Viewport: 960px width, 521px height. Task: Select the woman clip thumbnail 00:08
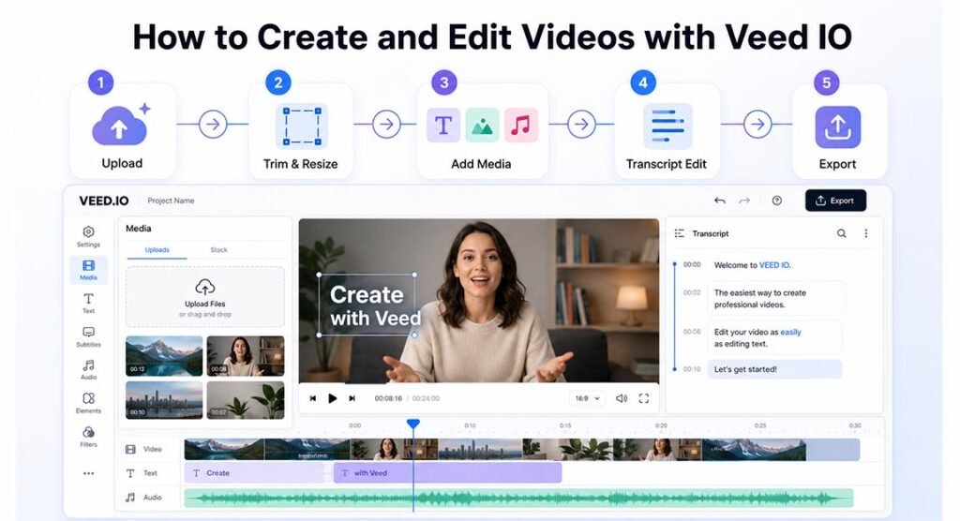[x=246, y=356]
